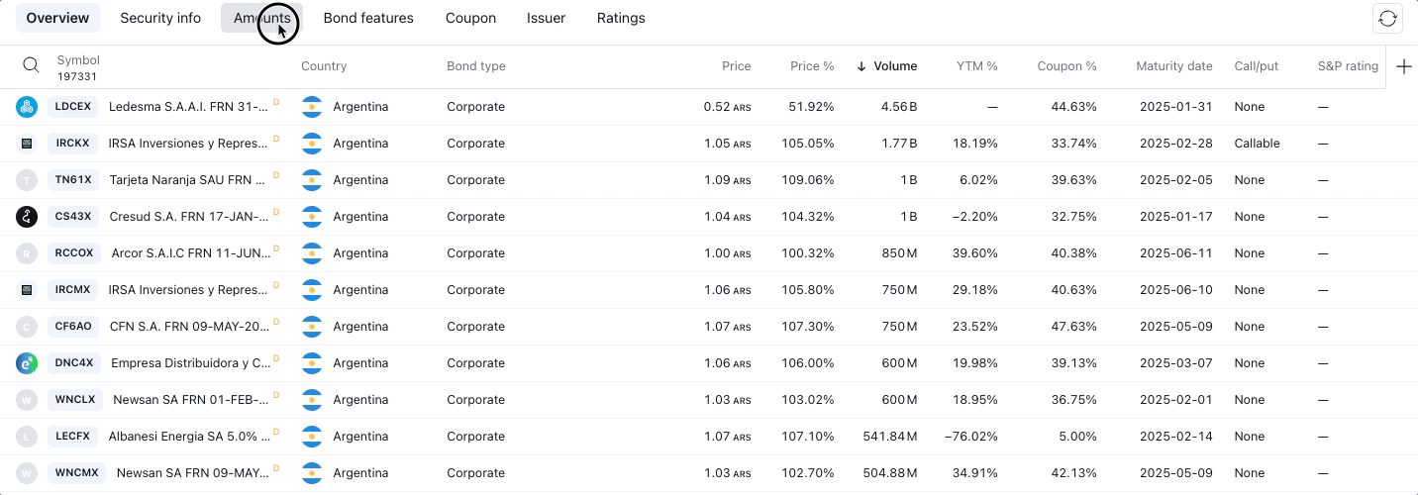
Task: Click maturity date 2025-01-31
Action: (x=1175, y=107)
